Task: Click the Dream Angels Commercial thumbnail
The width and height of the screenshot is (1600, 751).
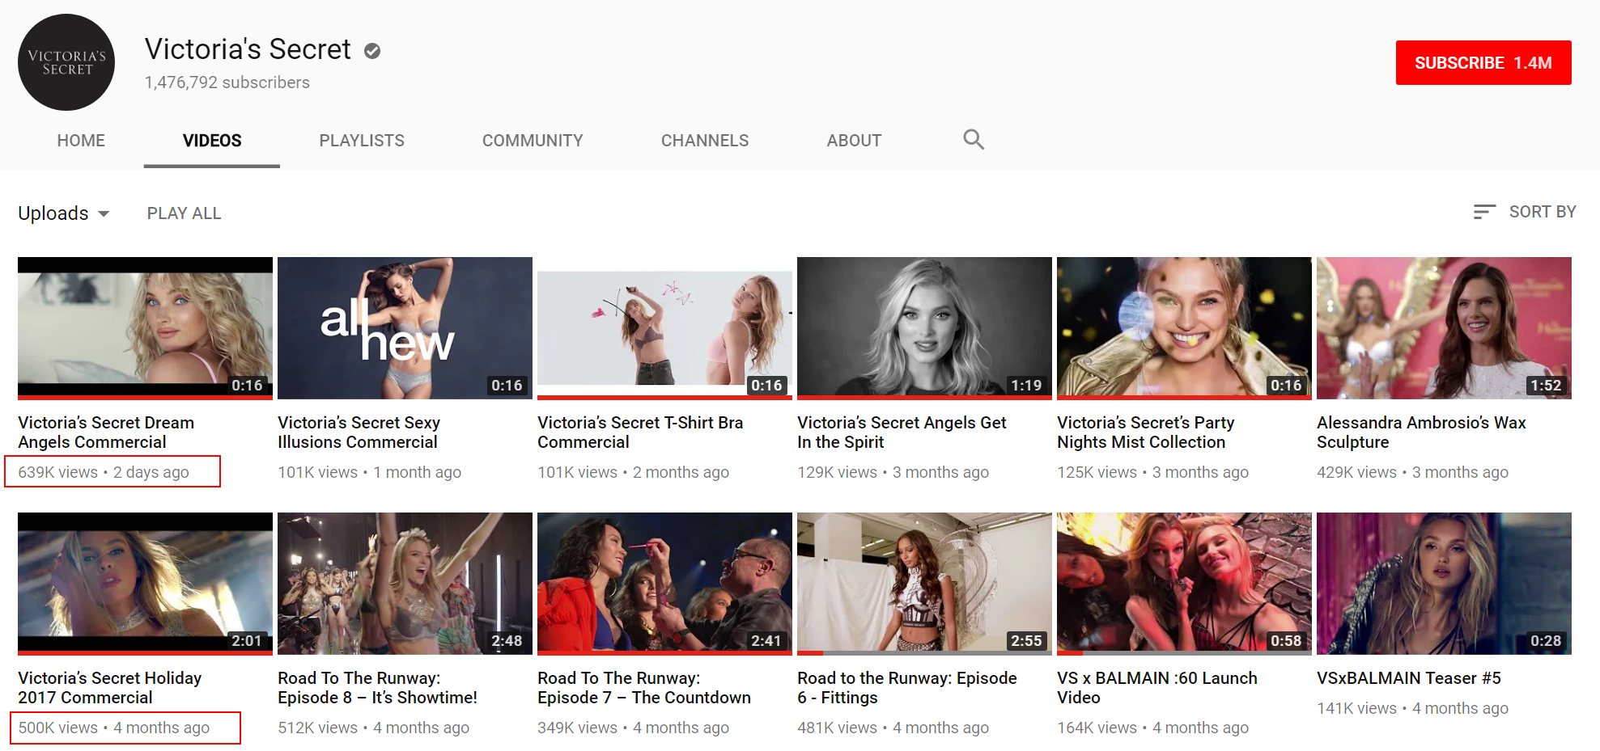Action: pos(145,328)
